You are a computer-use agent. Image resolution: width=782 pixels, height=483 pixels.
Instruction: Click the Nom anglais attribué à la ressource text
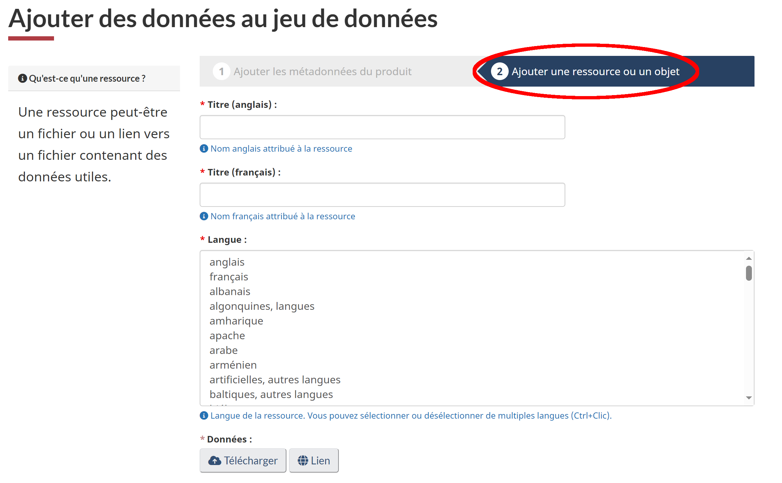281,149
